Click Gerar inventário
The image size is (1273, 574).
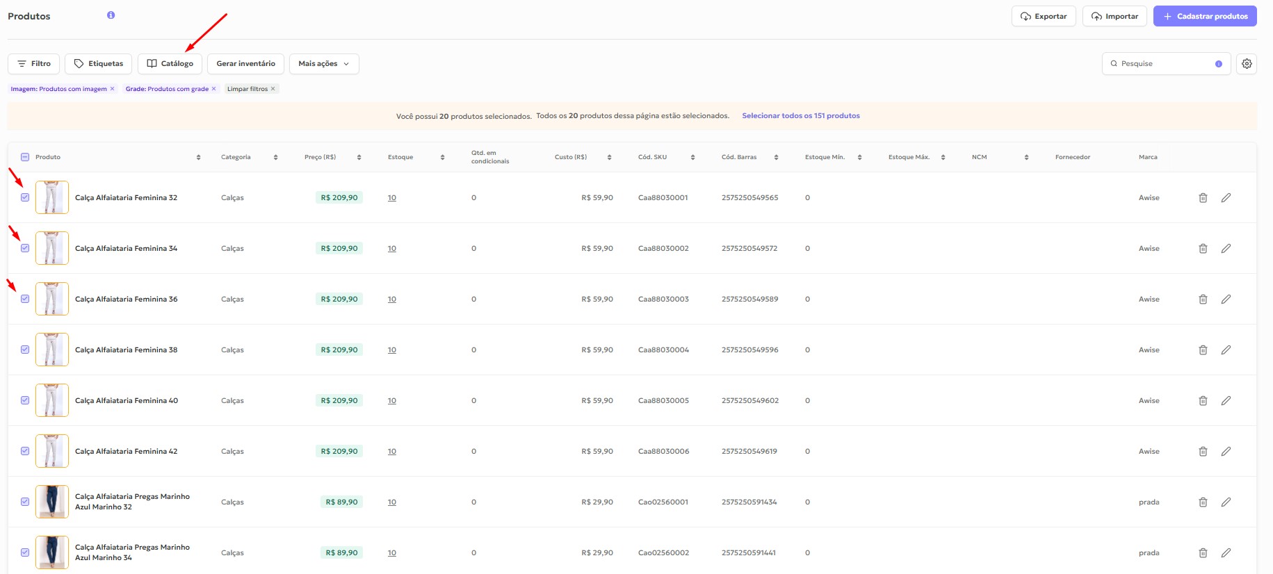(x=245, y=64)
